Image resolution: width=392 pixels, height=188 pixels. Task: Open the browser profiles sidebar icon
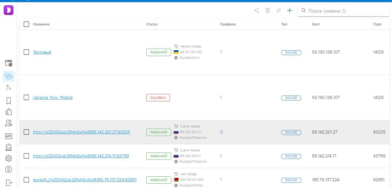point(9,63)
